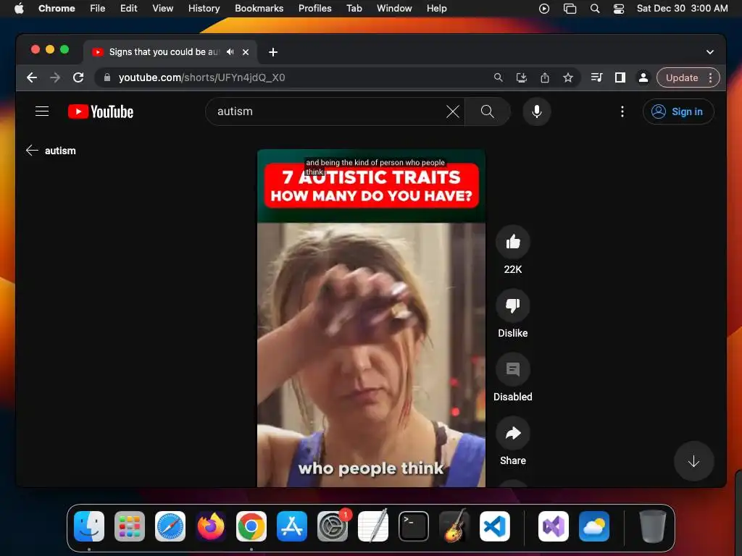Open YouTube settings three-dot menu
Image resolution: width=742 pixels, height=556 pixels.
click(622, 111)
